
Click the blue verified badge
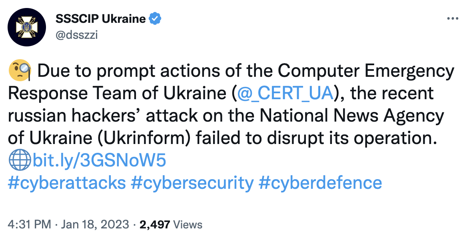point(155,19)
